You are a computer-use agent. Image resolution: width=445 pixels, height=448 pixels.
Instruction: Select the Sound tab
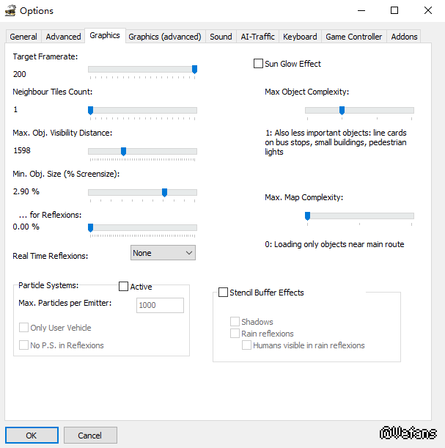click(221, 37)
